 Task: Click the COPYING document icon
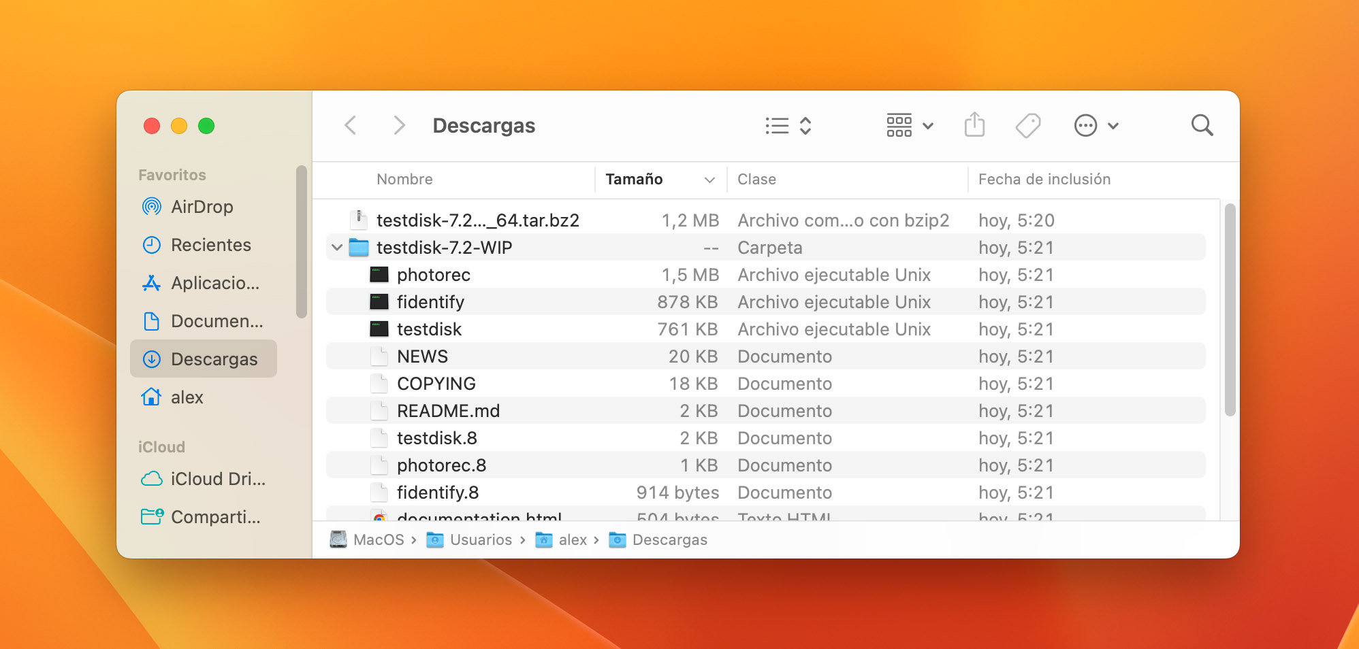[379, 384]
